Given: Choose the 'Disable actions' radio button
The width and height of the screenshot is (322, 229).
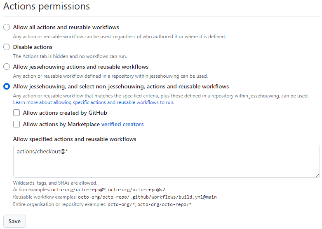Looking at the screenshot, I should [x=7, y=47].
